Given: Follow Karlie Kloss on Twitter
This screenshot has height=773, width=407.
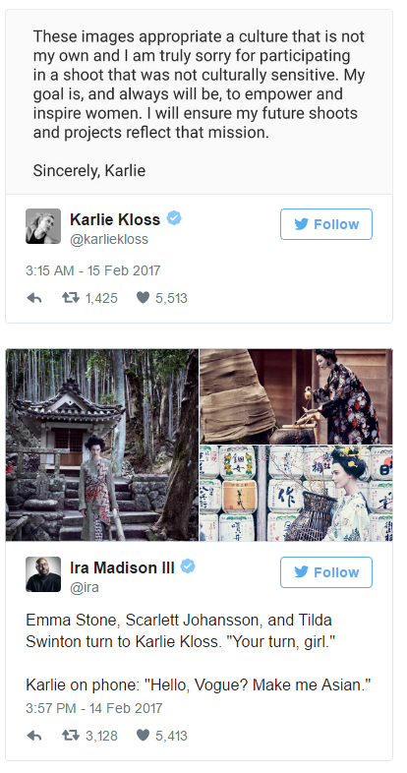Looking at the screenshot, I should (326, 224).
